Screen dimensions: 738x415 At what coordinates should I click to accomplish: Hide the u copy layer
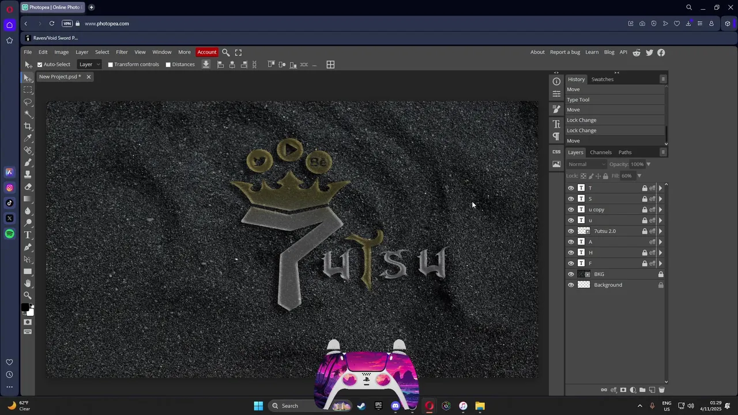[x=571, y=210]
